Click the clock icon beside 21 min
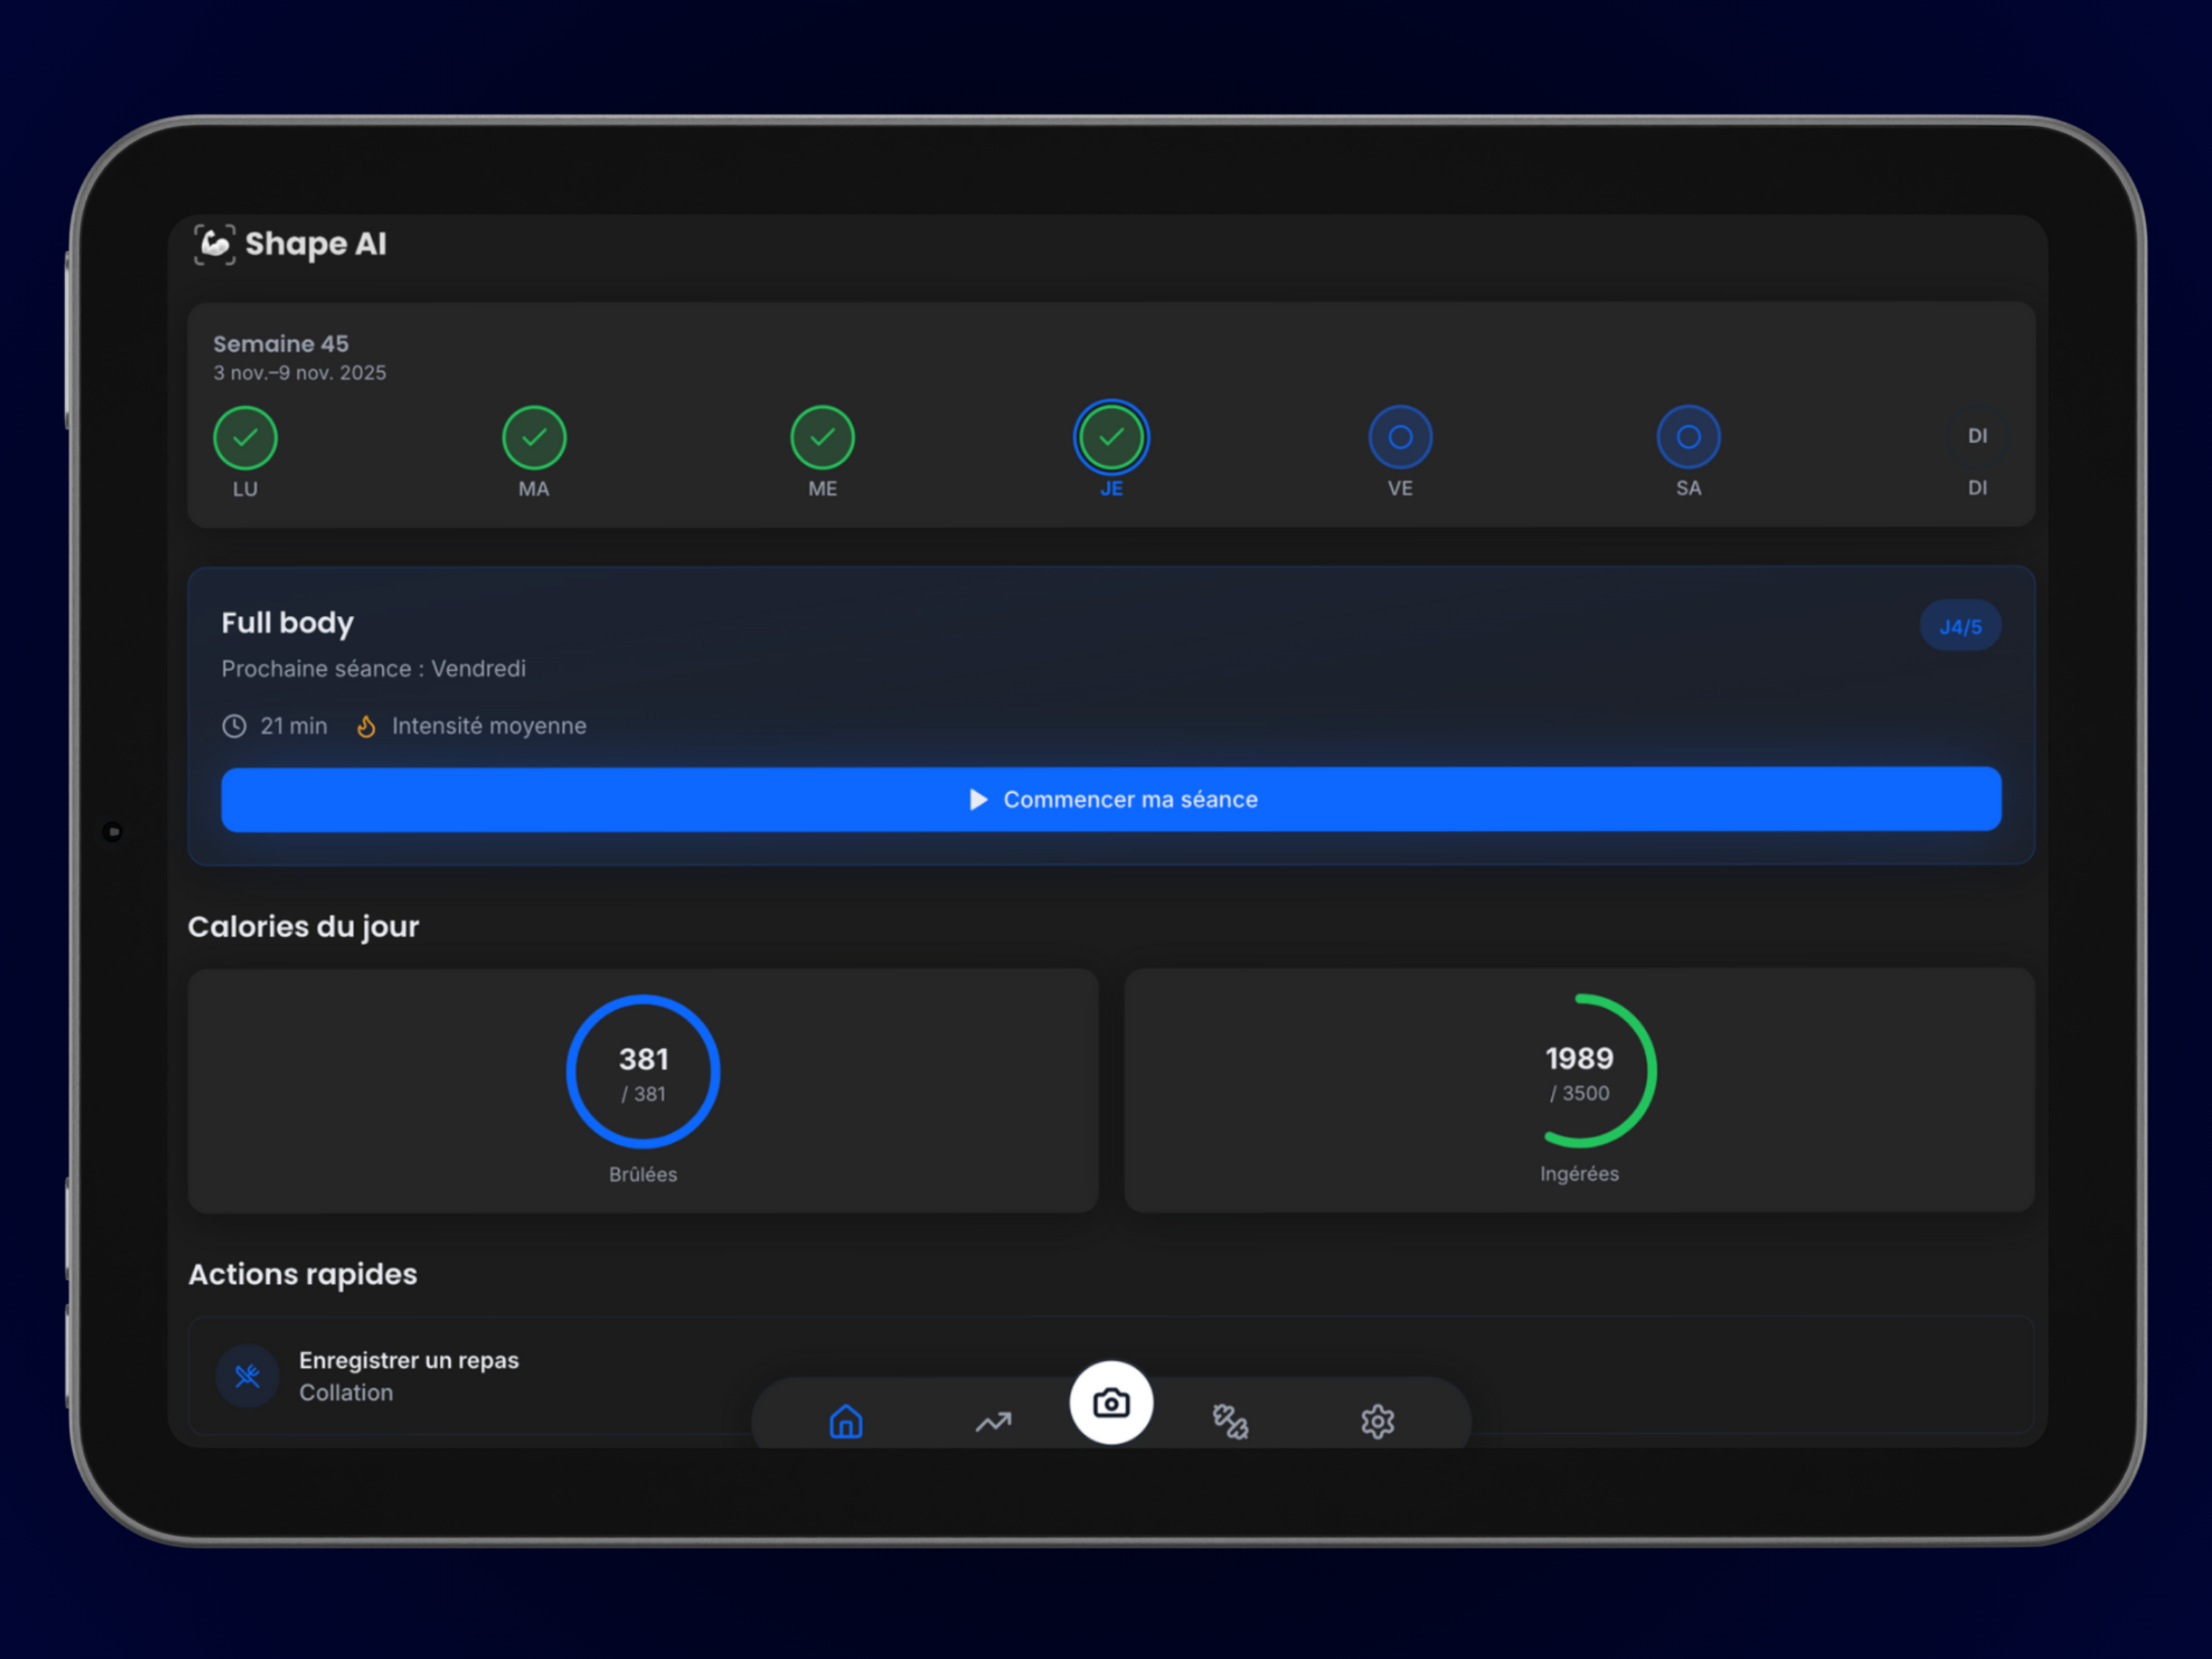 (234, 726)
